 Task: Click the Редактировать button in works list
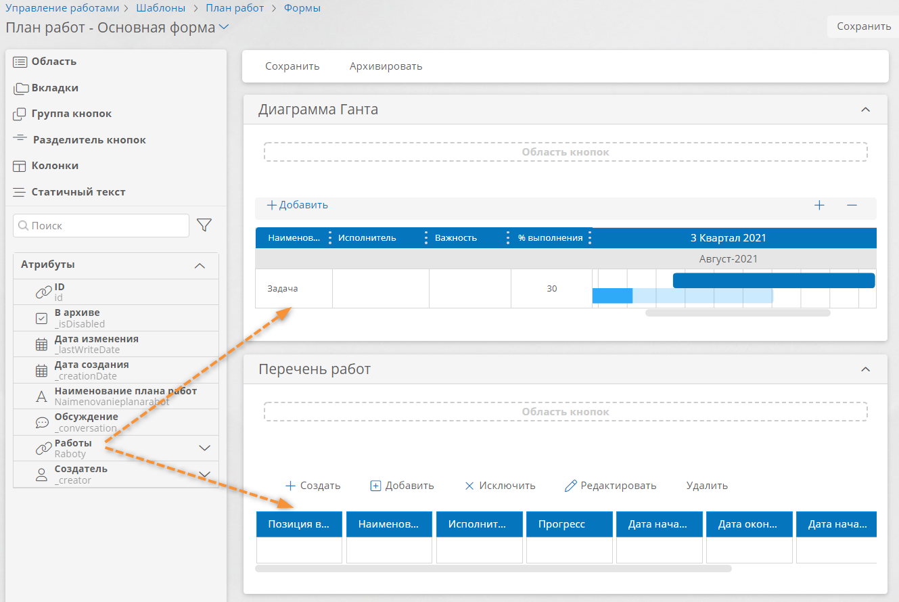click(x=610, y=486)
